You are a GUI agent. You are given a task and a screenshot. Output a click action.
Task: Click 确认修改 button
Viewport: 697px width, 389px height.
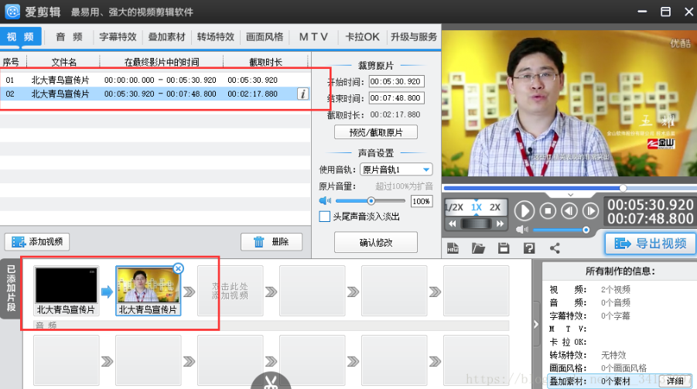376,242
